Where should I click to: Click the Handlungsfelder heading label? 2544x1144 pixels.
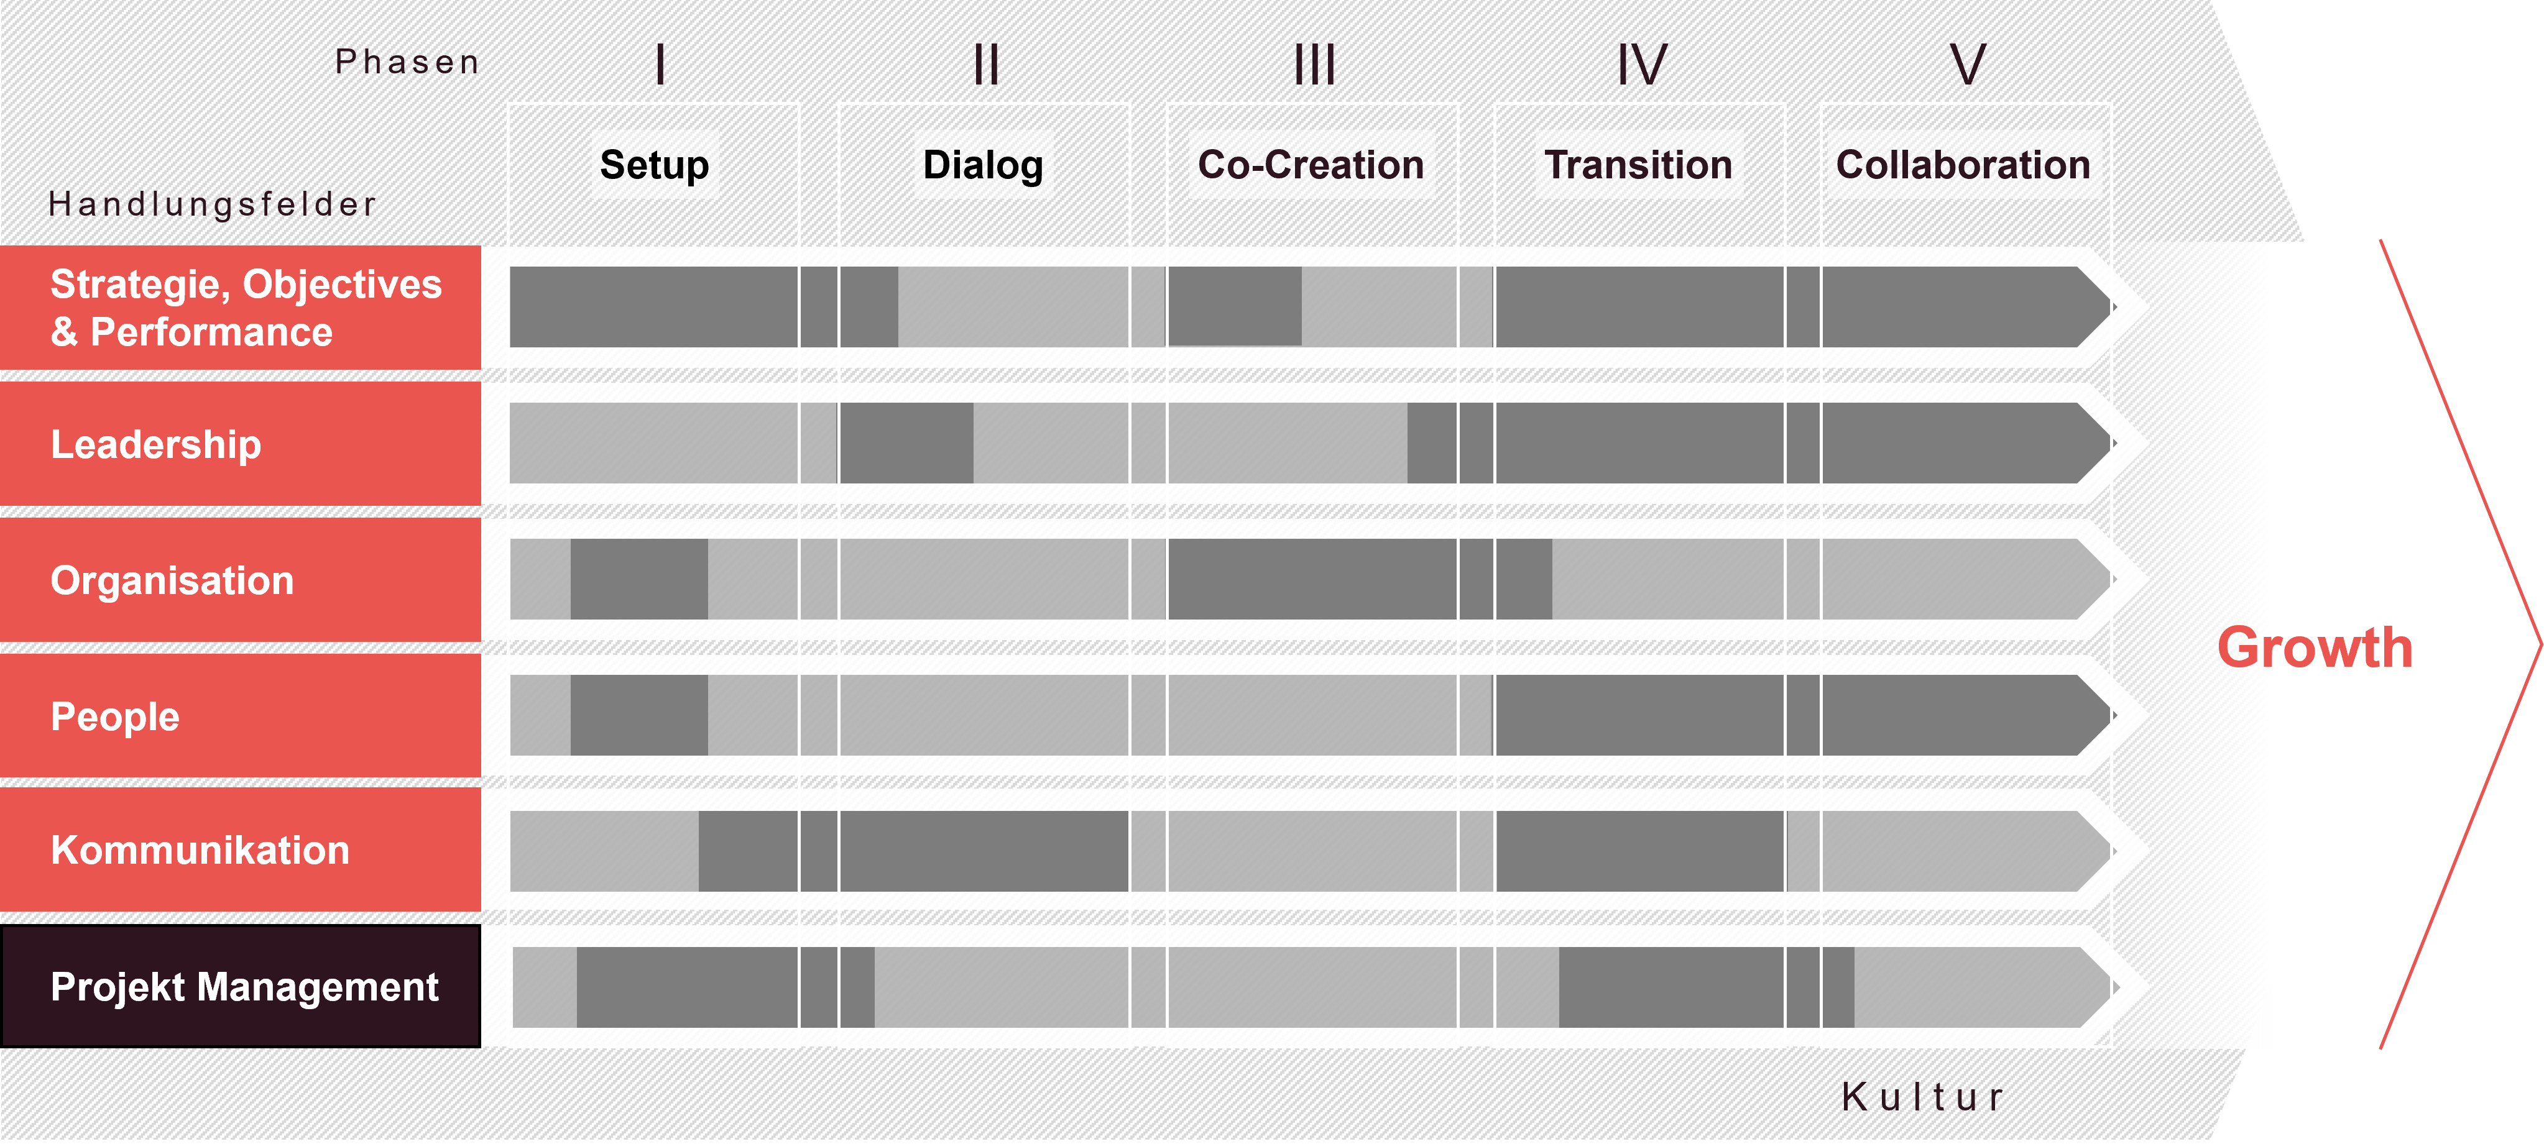(213, 204)
